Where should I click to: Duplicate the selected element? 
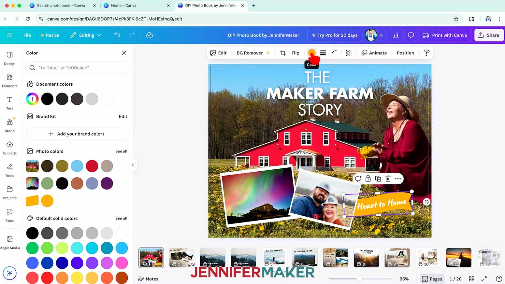pyautogui.click(x=378, y=178)
